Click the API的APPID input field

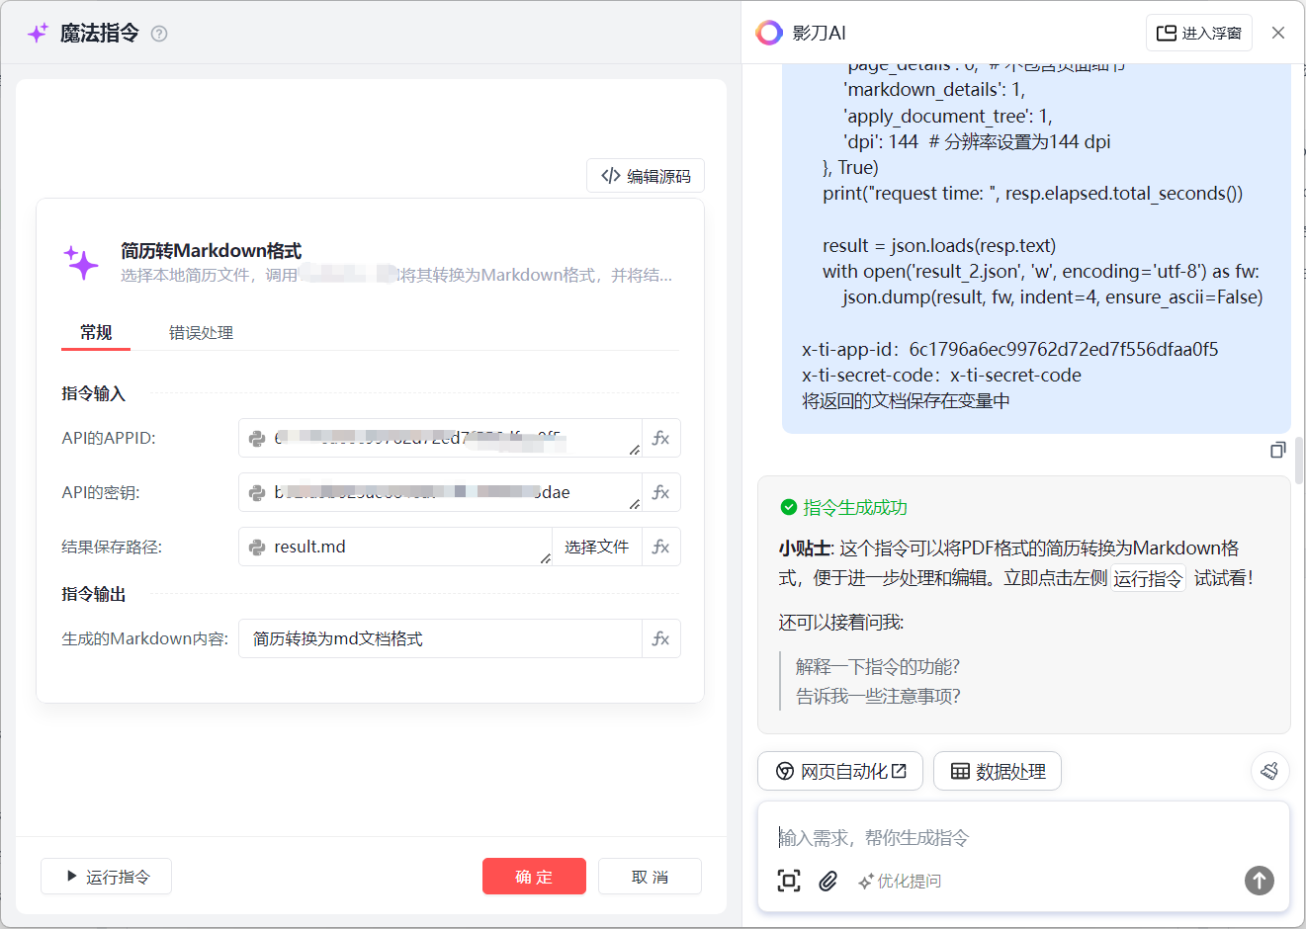440,438
